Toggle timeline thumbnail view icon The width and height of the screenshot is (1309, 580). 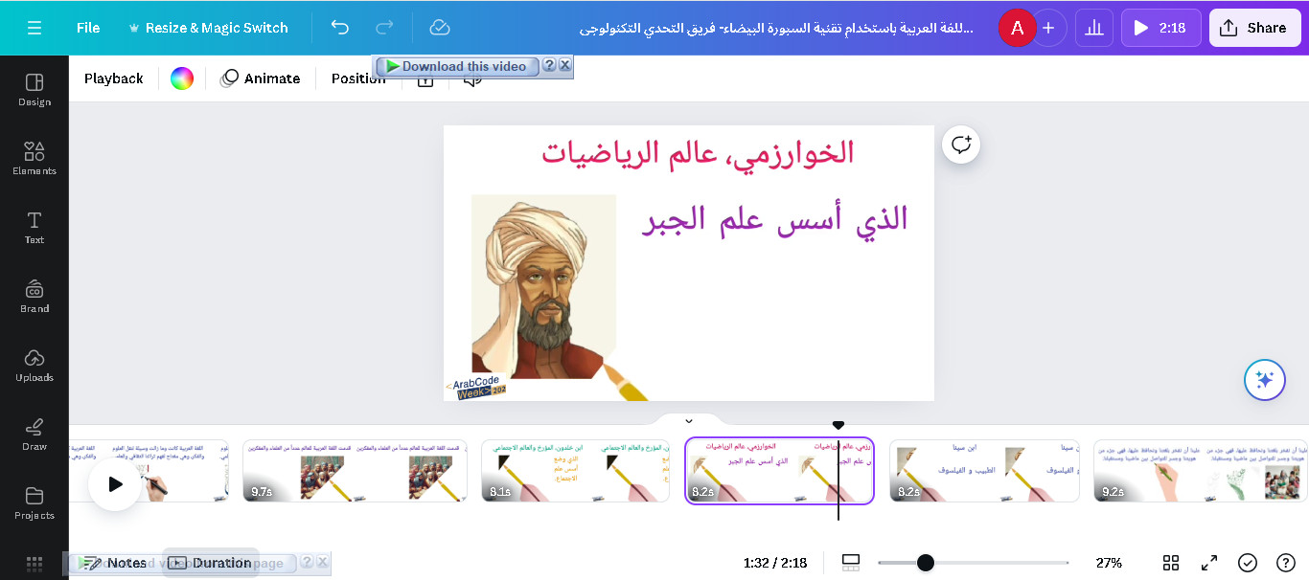coord(851,563)
